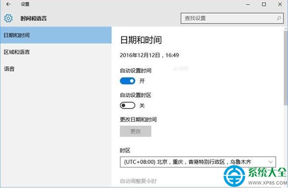Click the time zone dropdown chevron arrow
The width and height of the screenshot is (288, 188).
(270, 162)
